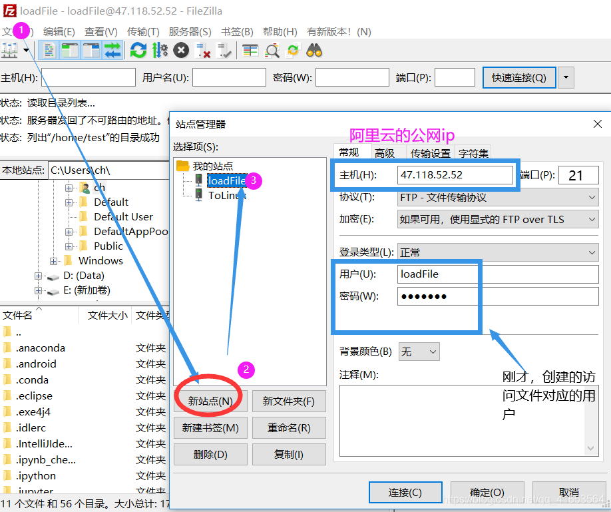Confirm with the 确定(O) button
The height and width of the screenshot is (512, 611).
click(487, 493)
